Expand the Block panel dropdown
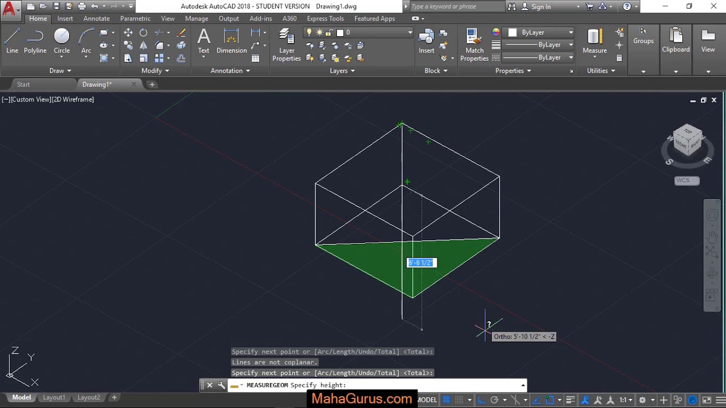This screenshot has height=408, width=726. (436, 71)
